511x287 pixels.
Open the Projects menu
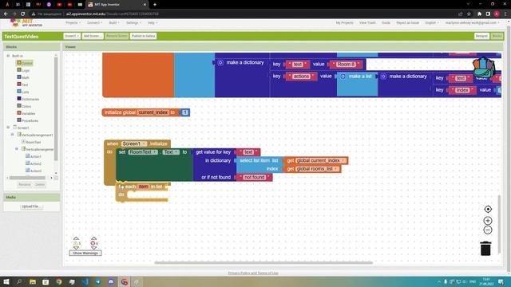point(73,23)
